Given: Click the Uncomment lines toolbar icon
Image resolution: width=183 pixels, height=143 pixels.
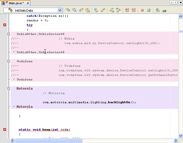Looking at the screenshot, I should click(164, 11).
